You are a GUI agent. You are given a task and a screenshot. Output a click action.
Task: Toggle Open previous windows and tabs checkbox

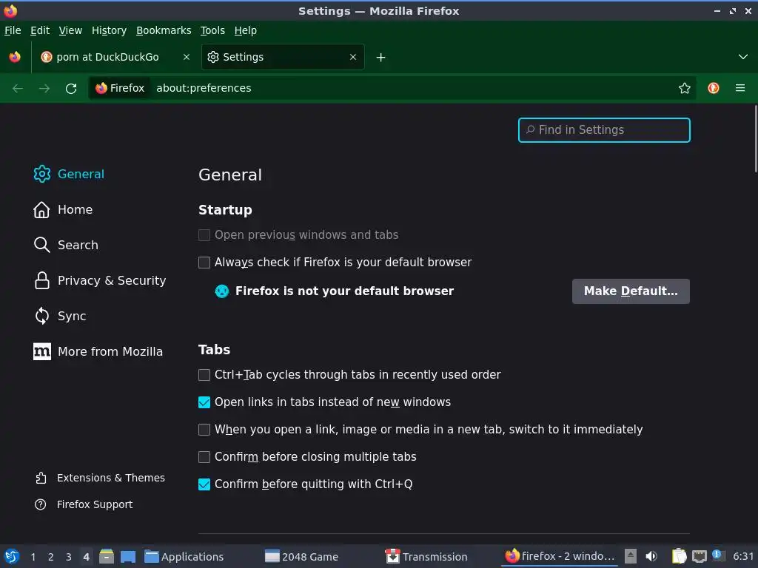tap(204, 235)
